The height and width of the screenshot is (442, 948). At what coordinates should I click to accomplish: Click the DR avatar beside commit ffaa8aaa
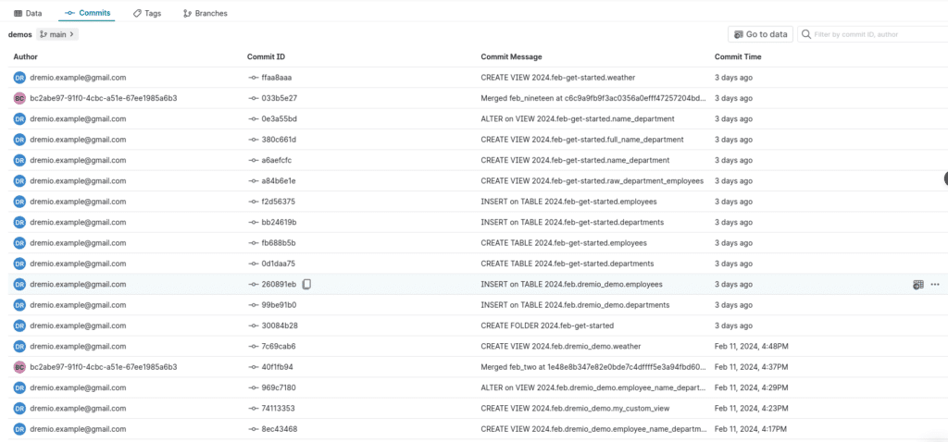[x=19, y=78]
